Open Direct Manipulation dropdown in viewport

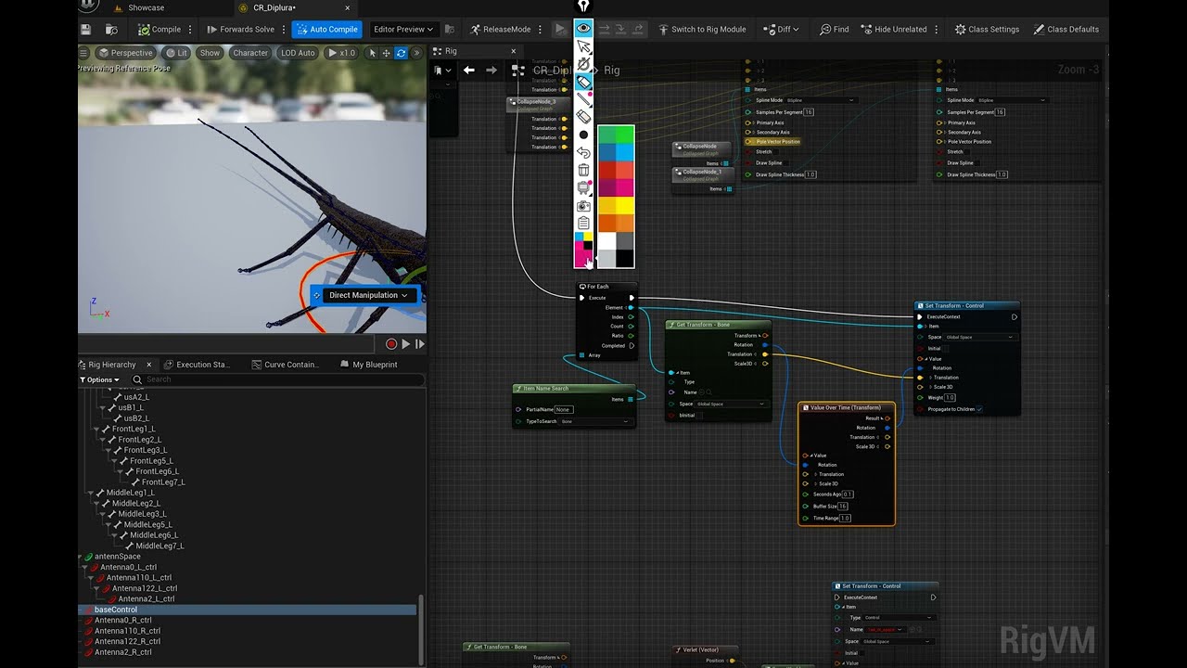pyautogui.click(x=368, y=295)
